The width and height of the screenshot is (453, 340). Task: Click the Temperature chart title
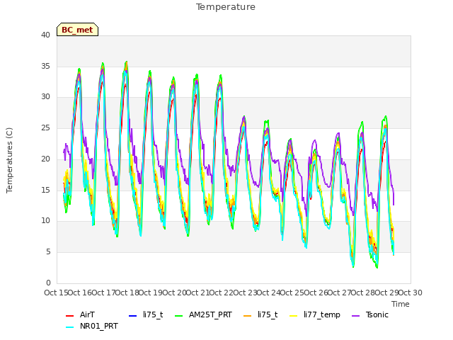(226, 7)
